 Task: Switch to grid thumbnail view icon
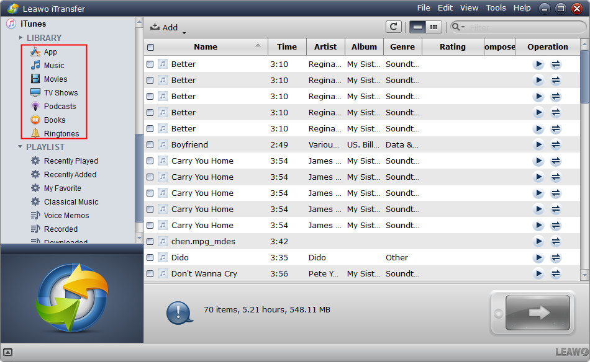pyautogui.click(x=433, y=27)
